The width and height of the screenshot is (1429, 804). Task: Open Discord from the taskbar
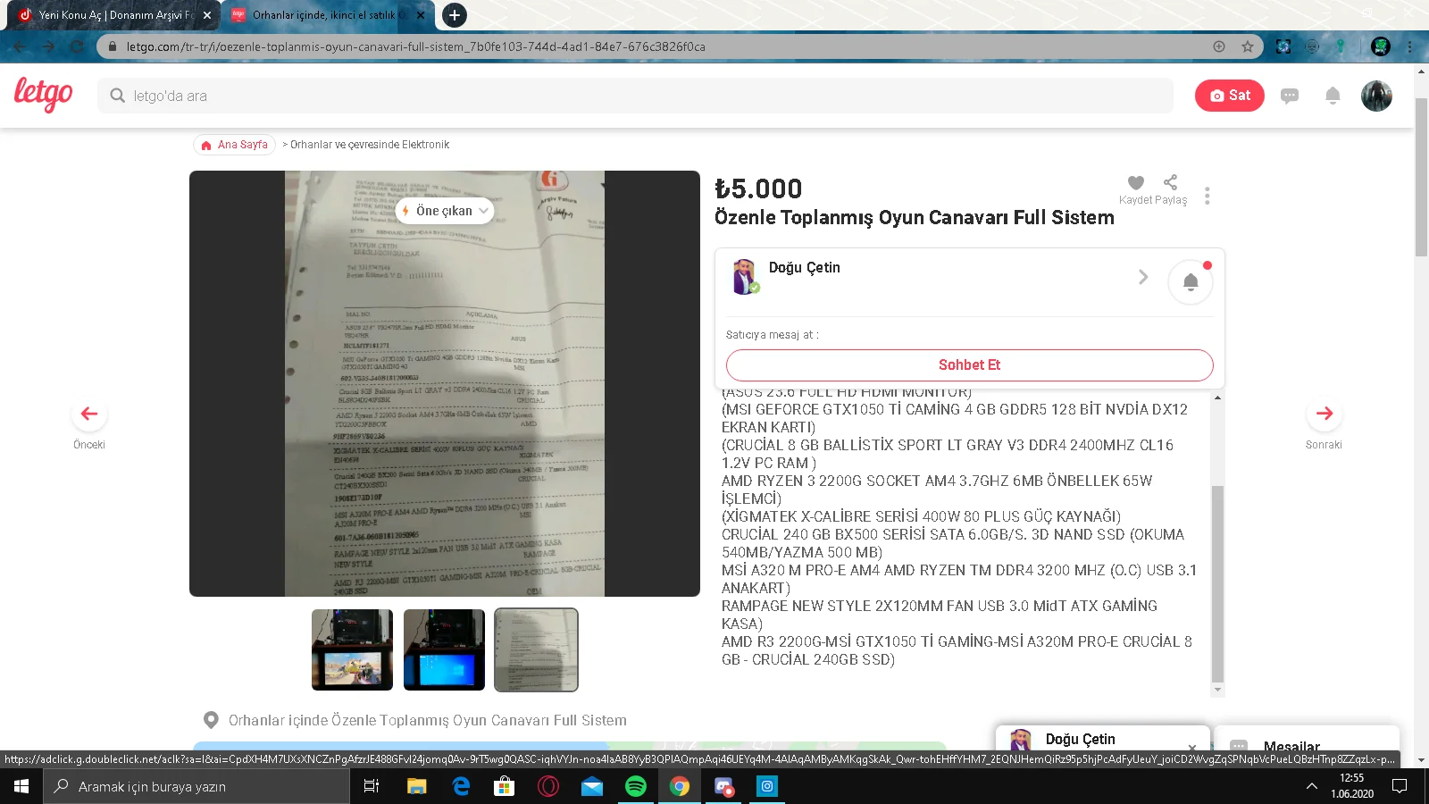[x=723, y=786]
